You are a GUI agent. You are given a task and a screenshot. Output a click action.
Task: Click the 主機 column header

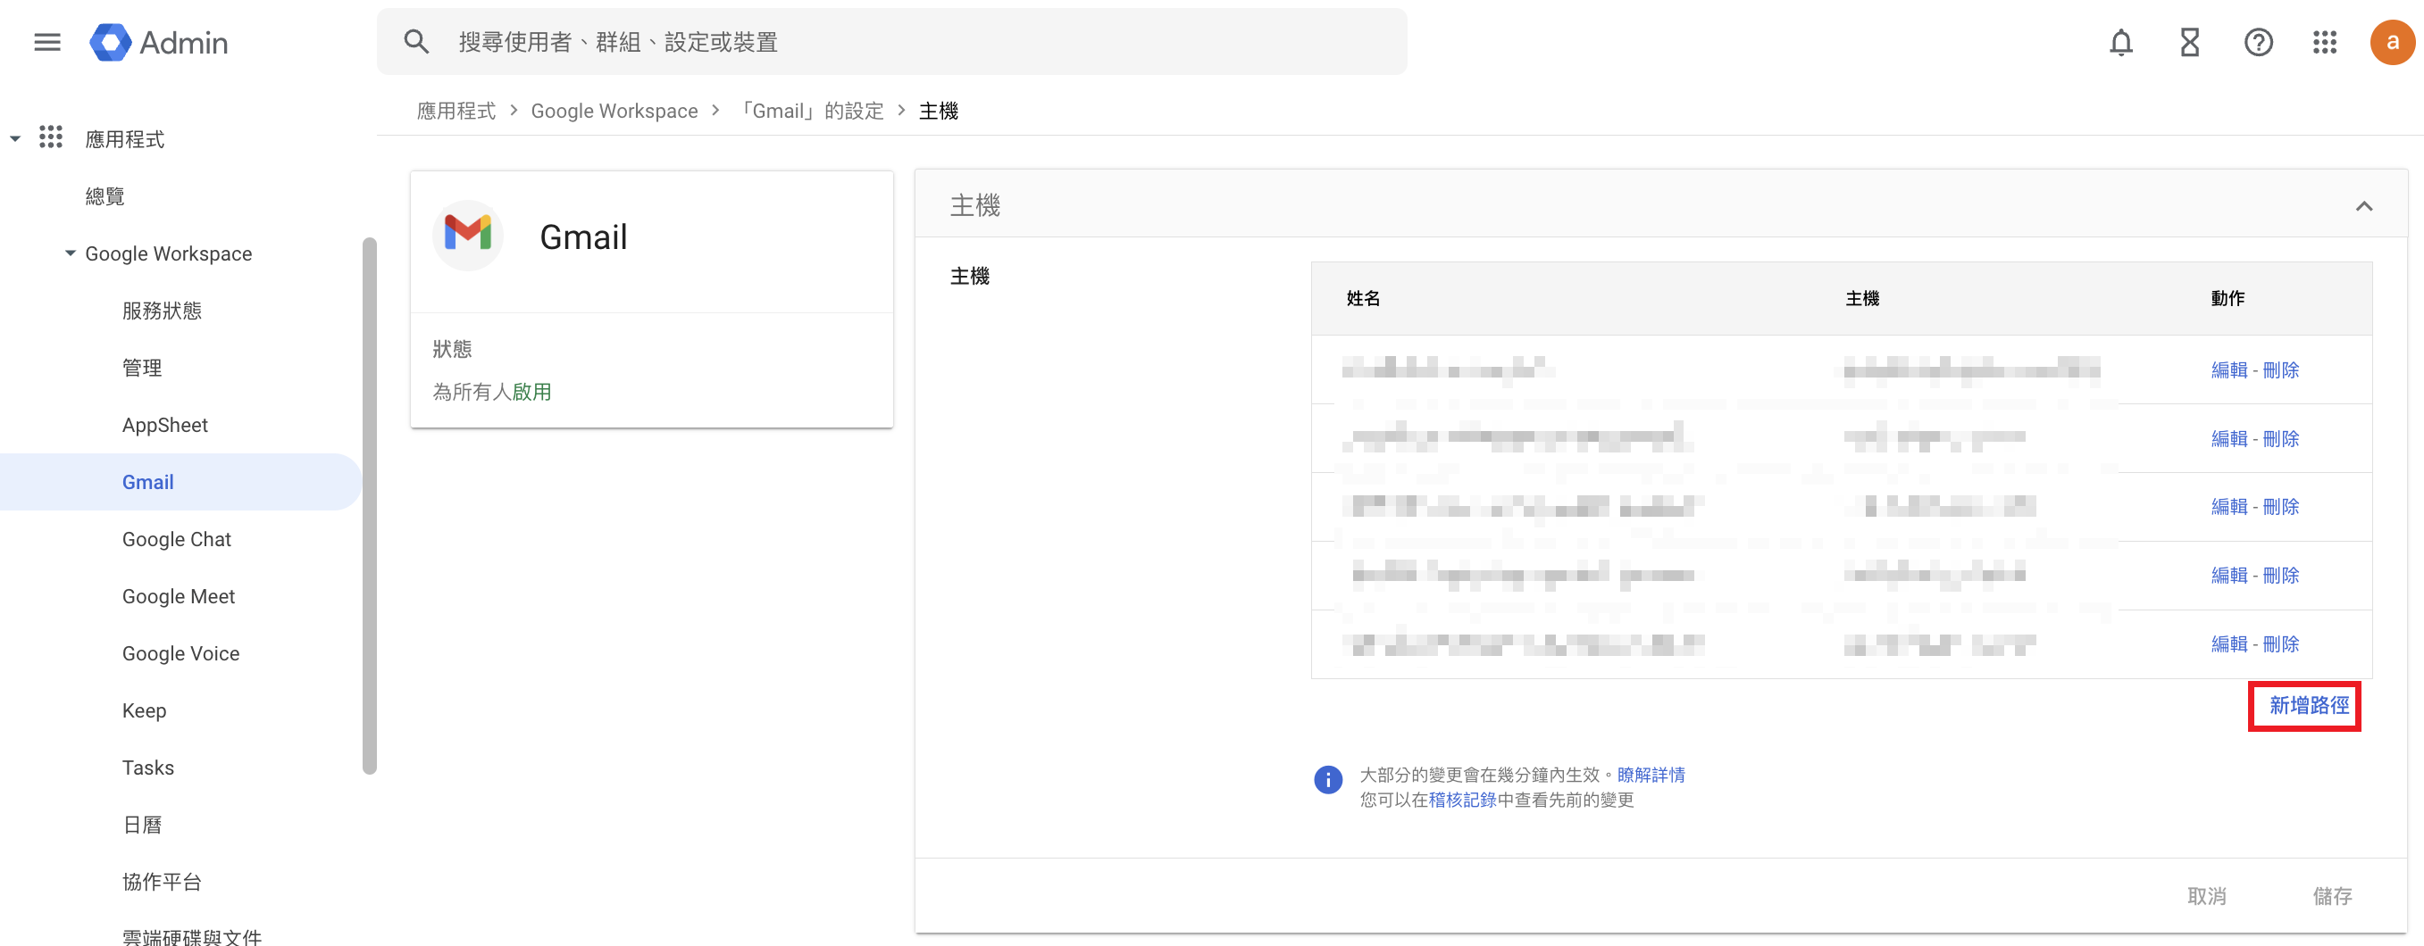1861,298
